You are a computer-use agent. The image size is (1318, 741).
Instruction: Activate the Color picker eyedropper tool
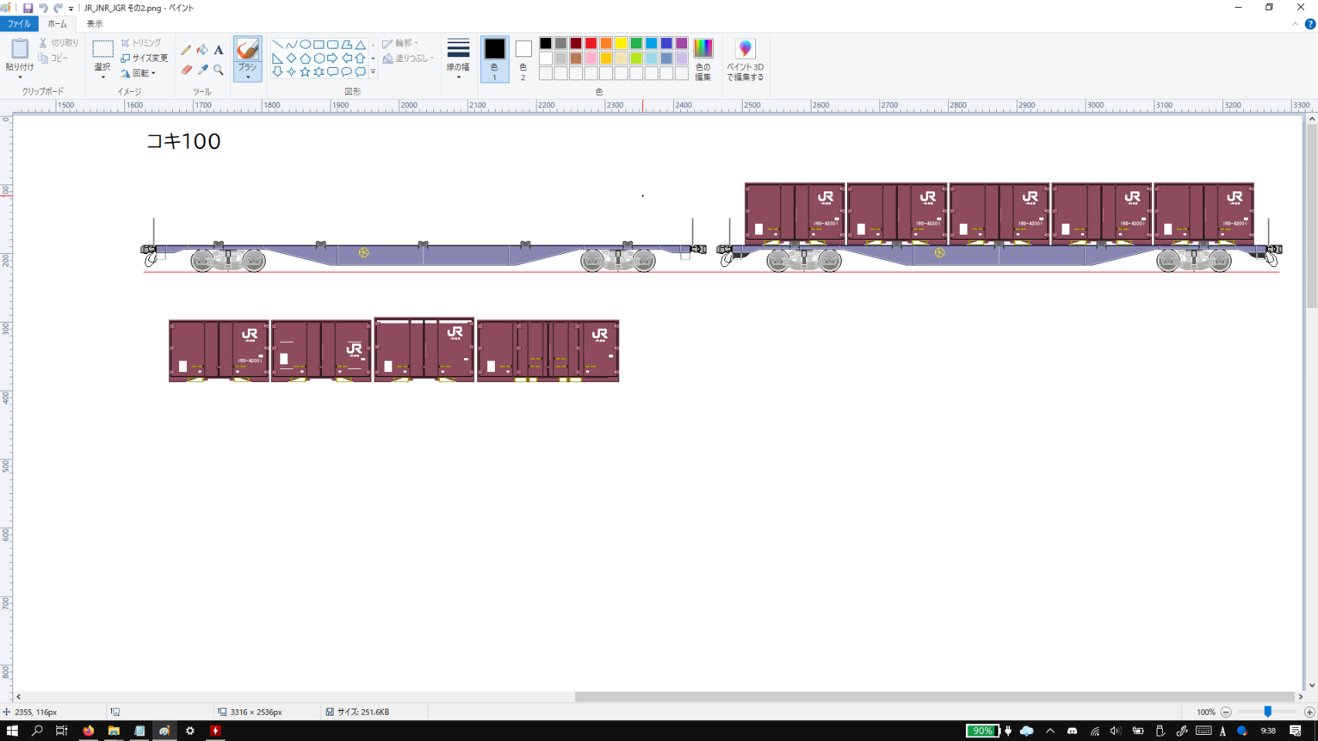(202, 70)
